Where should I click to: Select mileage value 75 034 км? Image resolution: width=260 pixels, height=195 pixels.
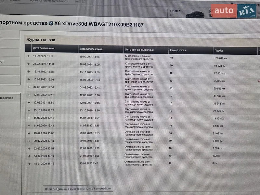click(219, 81)
